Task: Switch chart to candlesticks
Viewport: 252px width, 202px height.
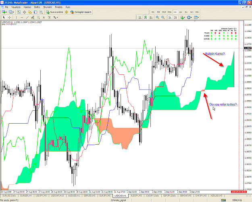Action: 146,17
